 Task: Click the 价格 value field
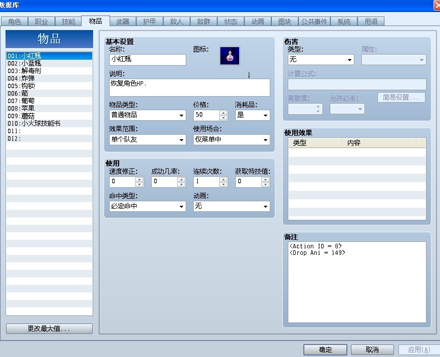click(206, 115)
